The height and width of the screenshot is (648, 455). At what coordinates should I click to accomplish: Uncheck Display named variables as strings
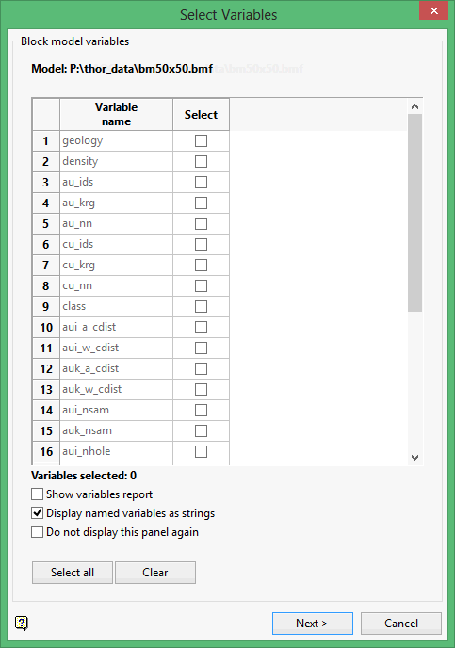click(37, 513)
